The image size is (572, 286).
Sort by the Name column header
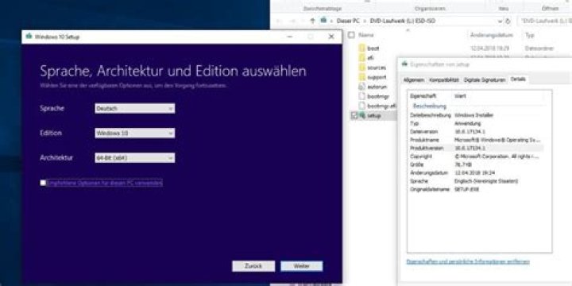pos(366,35)
